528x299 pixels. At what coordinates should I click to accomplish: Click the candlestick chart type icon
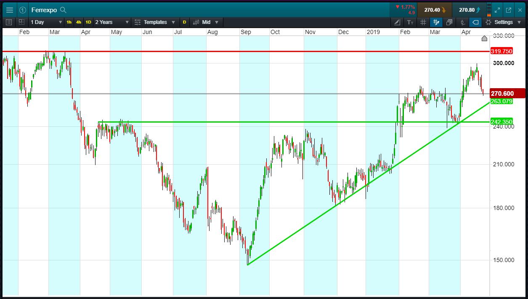coord(196,22)
